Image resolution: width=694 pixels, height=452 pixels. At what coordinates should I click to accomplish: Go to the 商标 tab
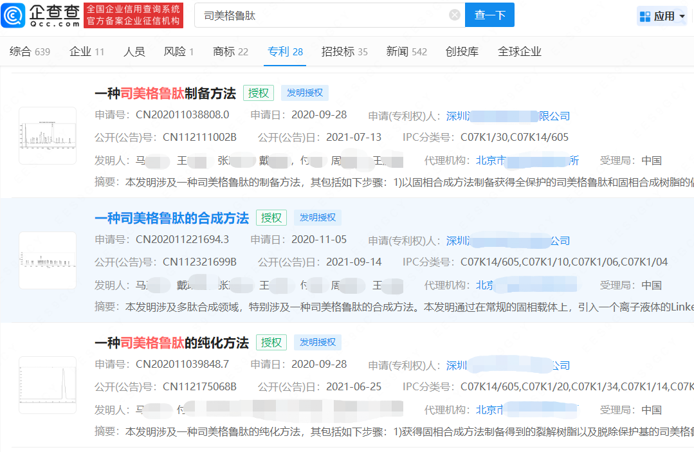(x=230, y=51)
